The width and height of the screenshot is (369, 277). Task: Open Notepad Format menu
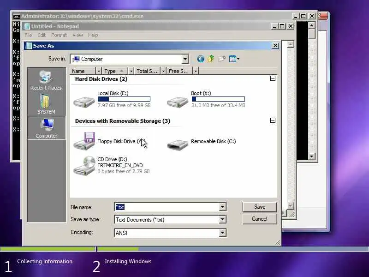point(59,35)
